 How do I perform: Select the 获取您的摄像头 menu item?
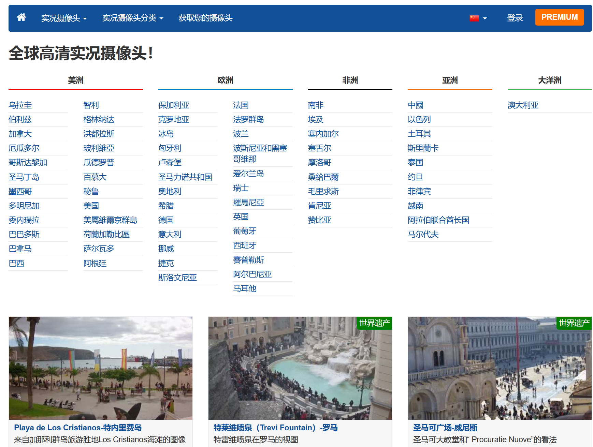tap(205, 18)
